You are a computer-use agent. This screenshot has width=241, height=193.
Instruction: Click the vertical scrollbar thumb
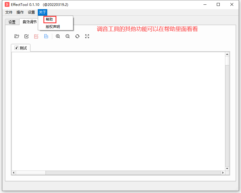tap(227, 61)
